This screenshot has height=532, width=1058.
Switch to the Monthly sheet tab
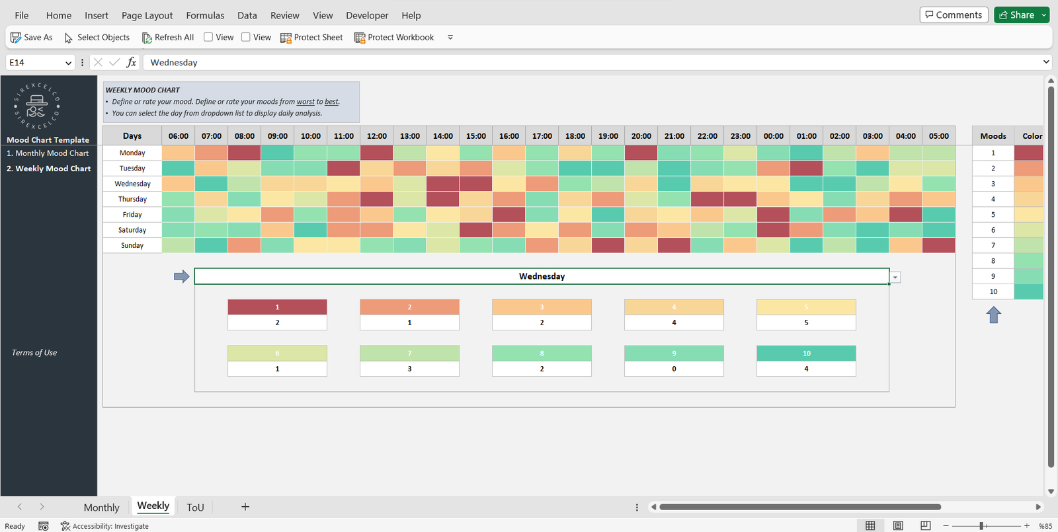[101, 508]
